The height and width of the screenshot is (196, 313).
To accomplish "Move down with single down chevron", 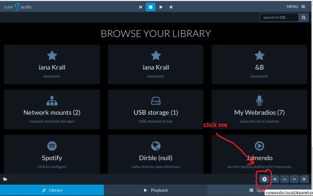I will (x=294, y=179).
